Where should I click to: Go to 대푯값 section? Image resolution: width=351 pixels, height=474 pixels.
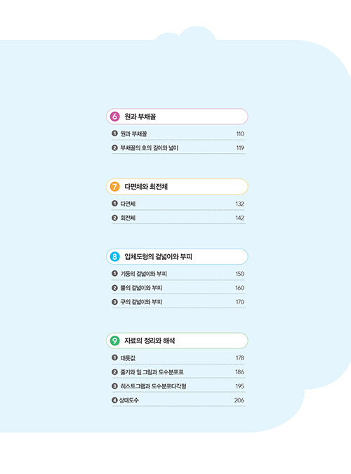[x=128, y=358]
